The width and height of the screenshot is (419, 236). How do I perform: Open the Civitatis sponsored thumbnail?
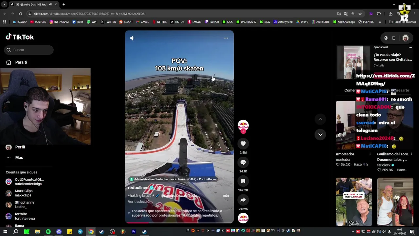[x=353, y=62]
